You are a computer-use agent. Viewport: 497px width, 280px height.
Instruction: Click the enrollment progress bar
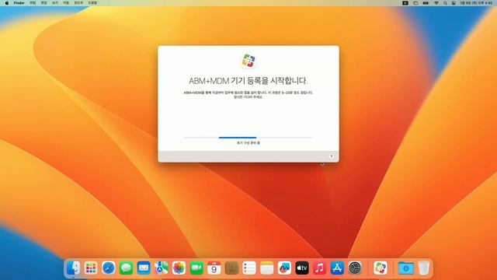(248, 138)
